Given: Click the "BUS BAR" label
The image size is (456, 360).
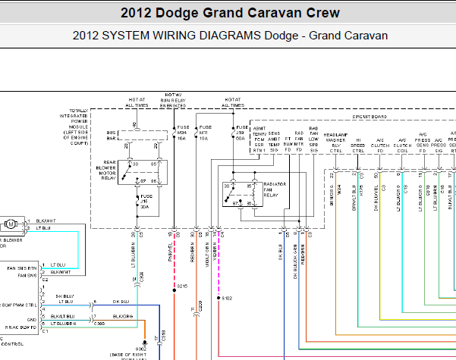Looking at the screenshot, I should click(112, 136).
